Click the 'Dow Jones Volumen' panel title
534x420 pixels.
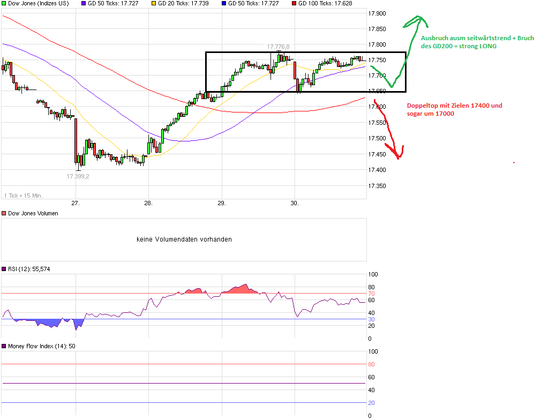[x=33, y=213]
